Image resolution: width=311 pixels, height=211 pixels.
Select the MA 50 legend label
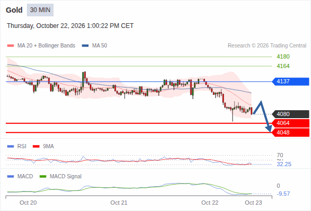(100, 46)
